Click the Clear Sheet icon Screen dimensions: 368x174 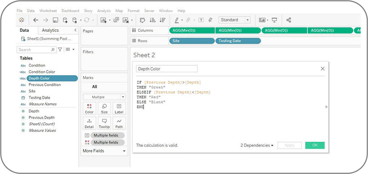126,20
